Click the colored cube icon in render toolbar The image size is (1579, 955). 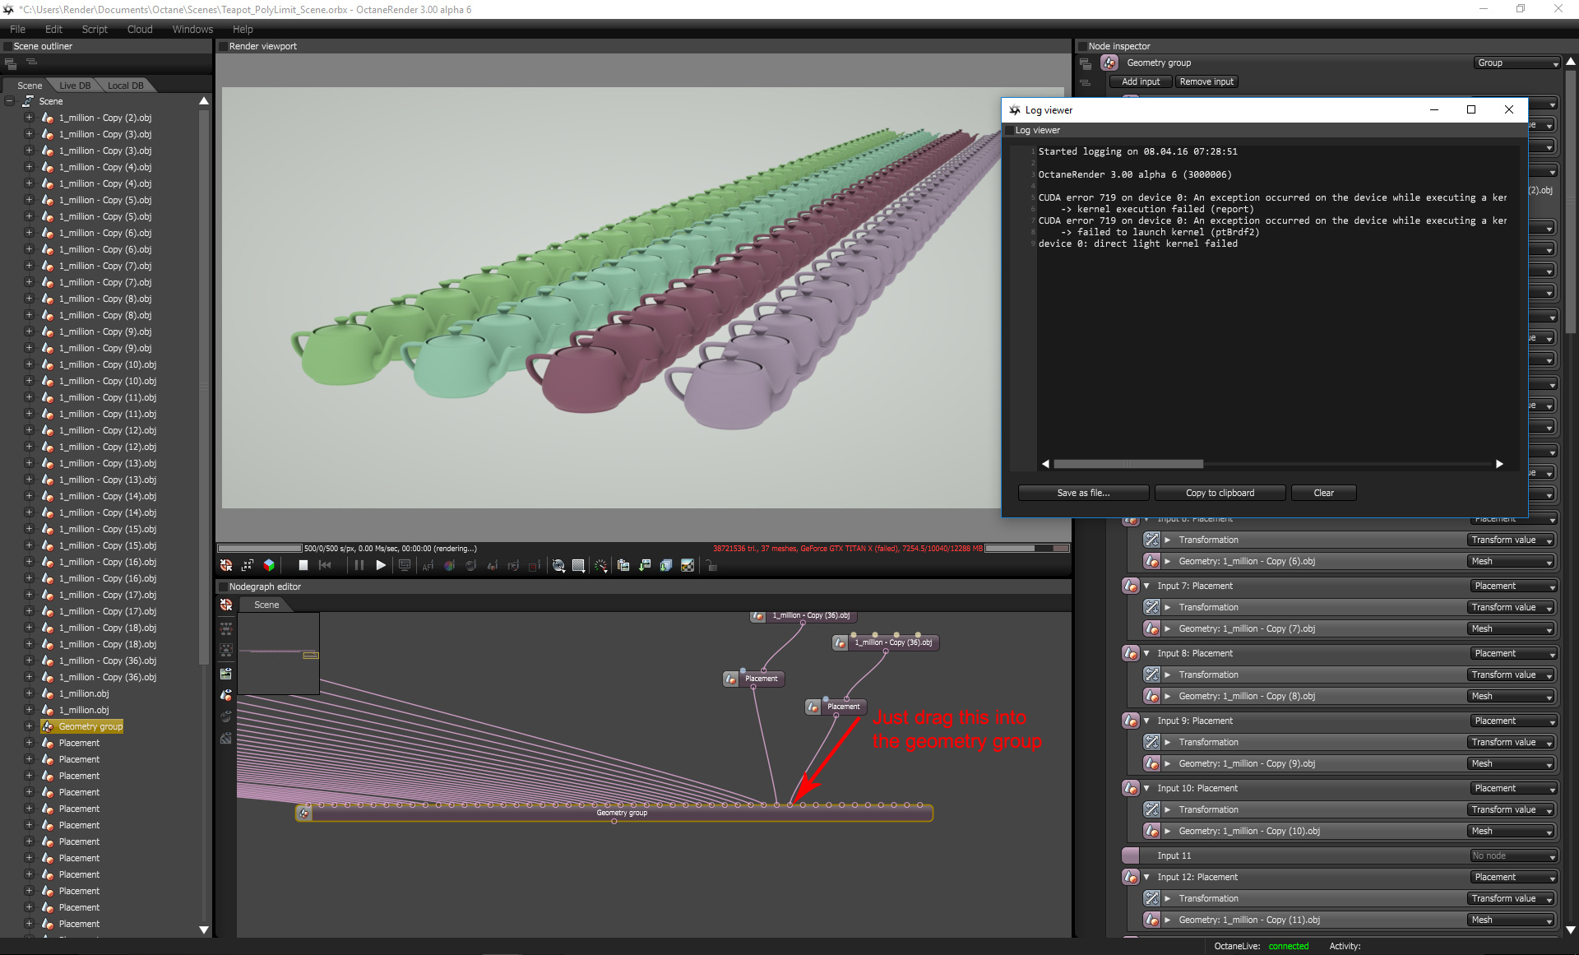269,565
